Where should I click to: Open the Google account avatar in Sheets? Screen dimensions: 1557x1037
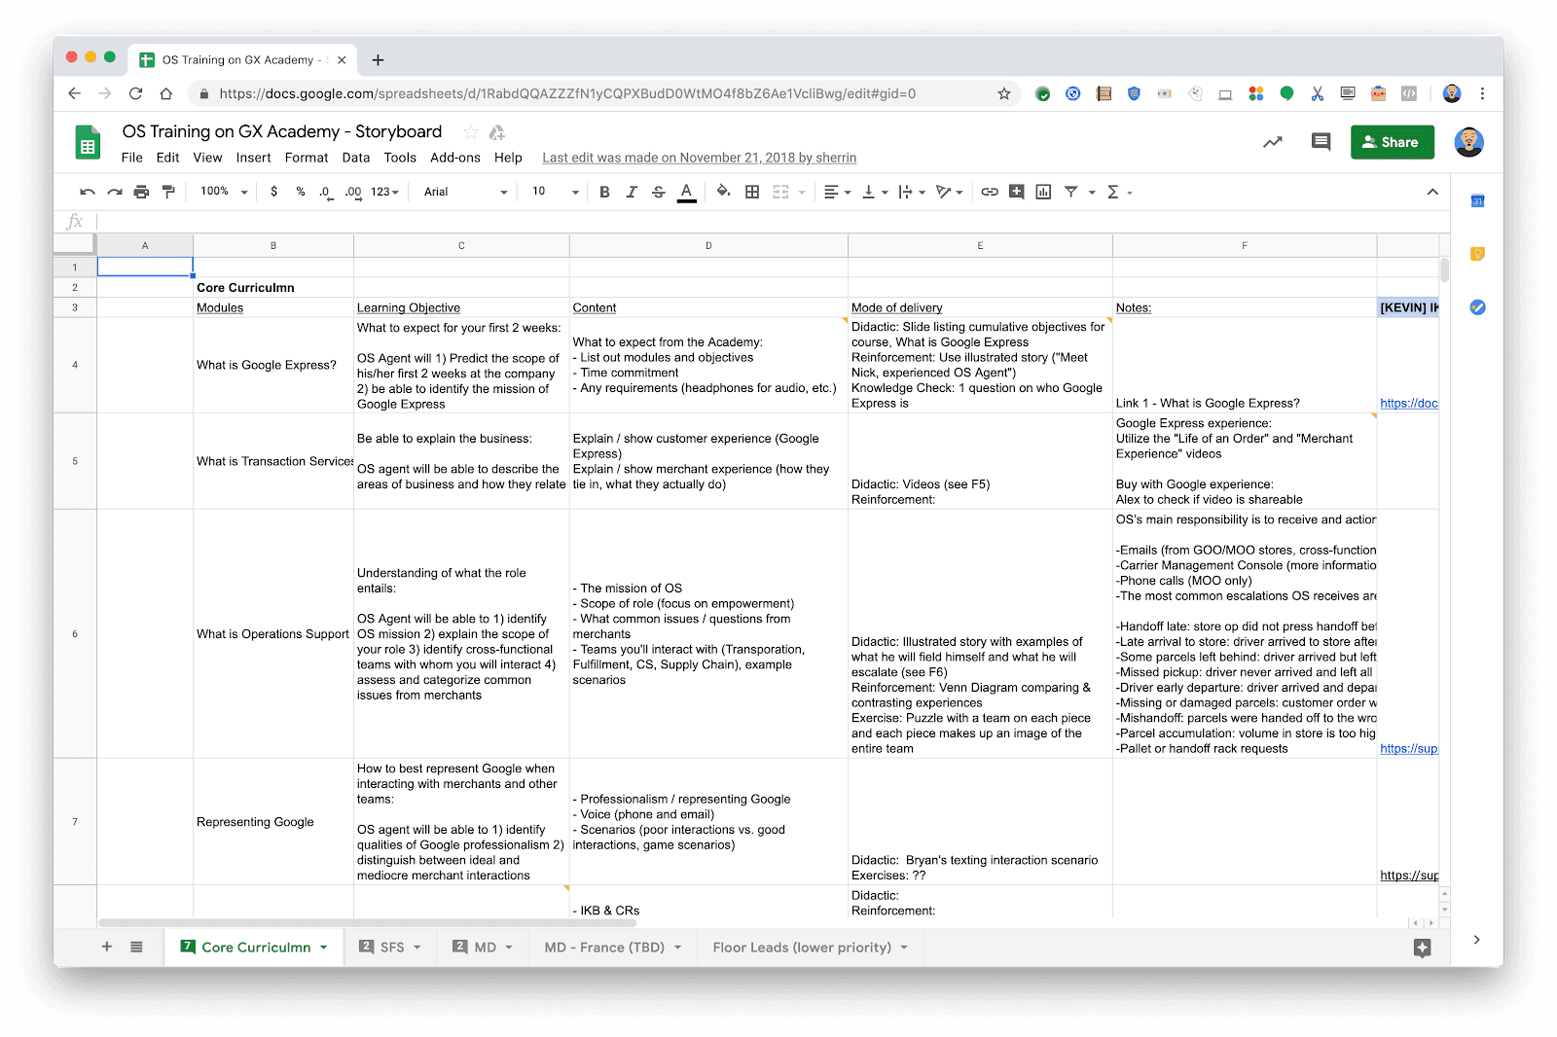pyautogui.click(x=1468, y=142)
